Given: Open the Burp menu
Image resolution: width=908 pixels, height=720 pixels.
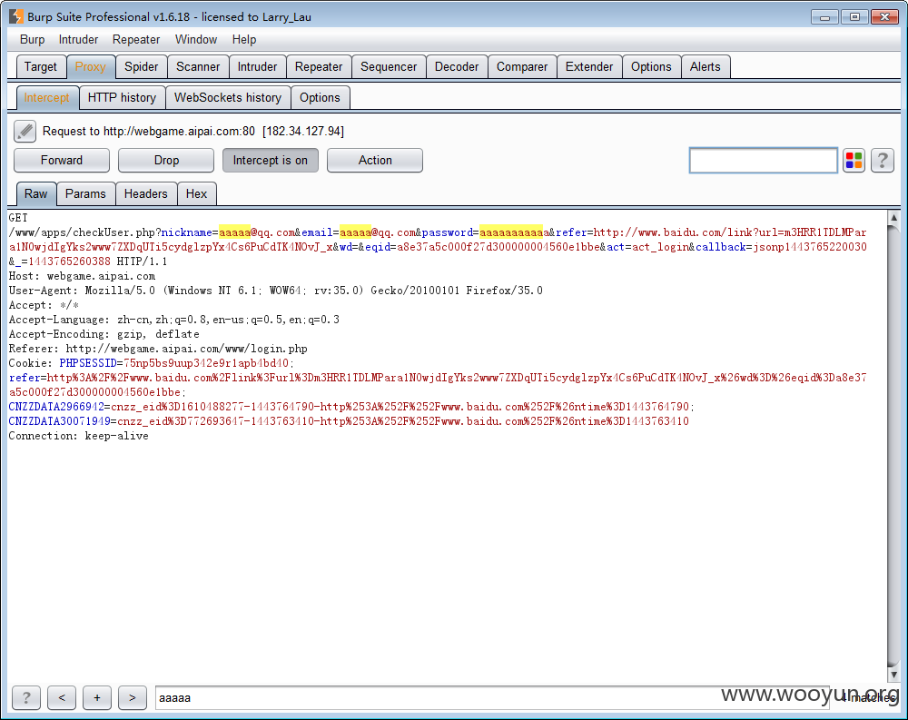Looking at the screenshot, I should point(32,39).
